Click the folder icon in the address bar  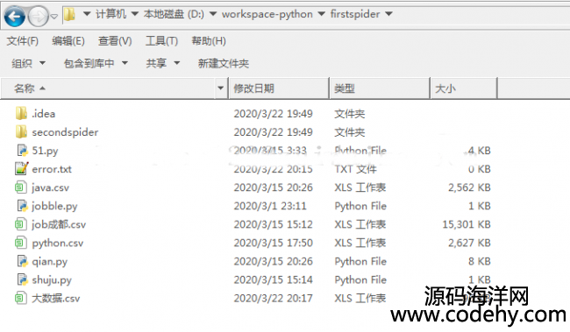69,15
